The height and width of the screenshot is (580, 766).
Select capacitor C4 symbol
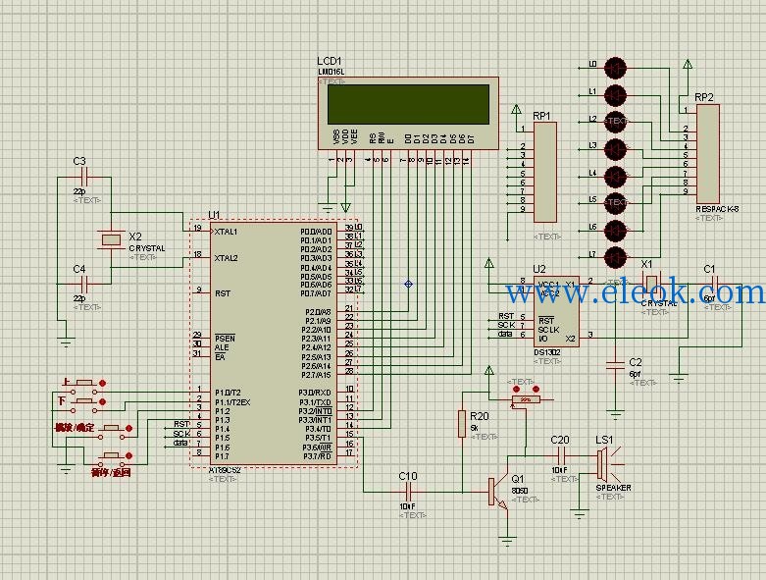[x=84, y=284]
